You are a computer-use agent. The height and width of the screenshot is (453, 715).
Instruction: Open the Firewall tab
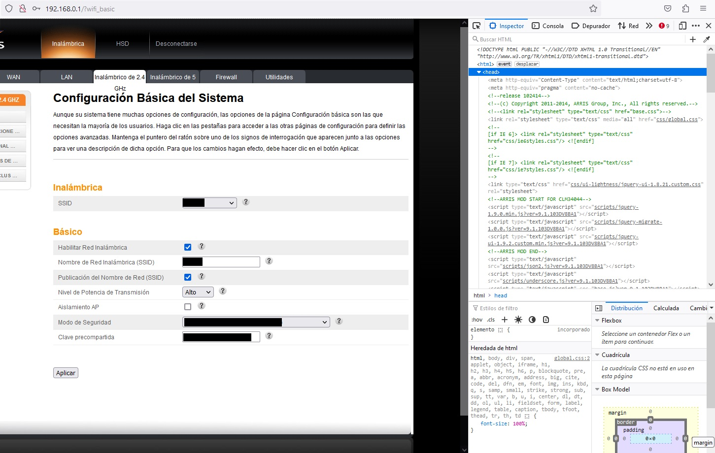tap(226, 77)
